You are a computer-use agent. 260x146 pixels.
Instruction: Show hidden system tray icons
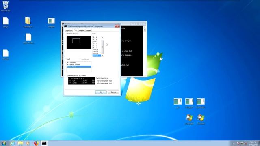[234, 143]
